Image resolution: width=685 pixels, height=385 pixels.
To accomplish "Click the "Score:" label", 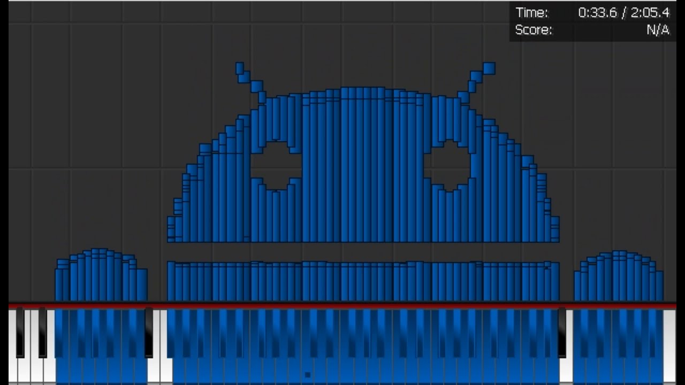I will pyautogui.click(x=534, y=30).
